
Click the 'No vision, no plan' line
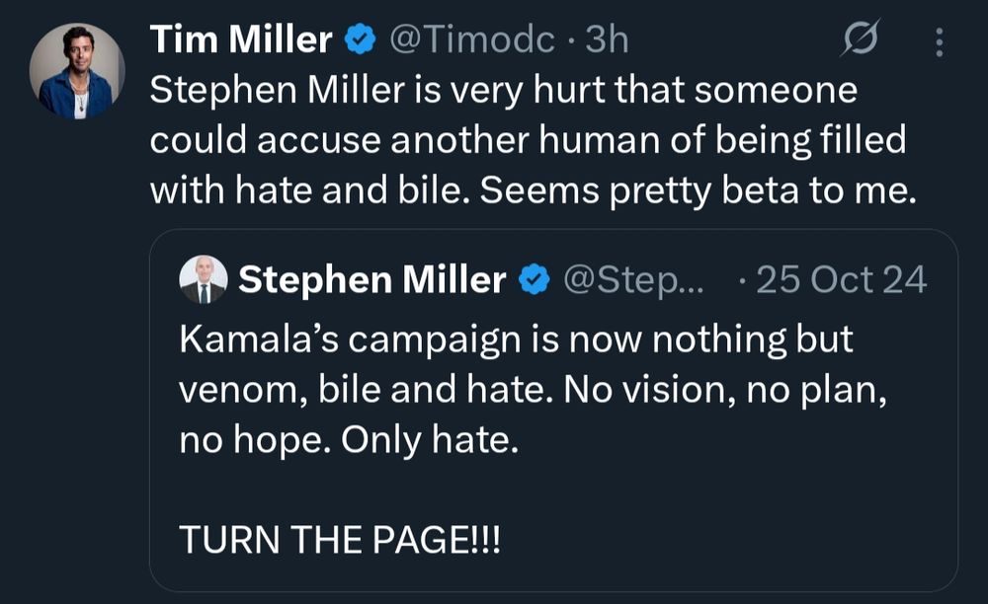click(x=725, y=390)
